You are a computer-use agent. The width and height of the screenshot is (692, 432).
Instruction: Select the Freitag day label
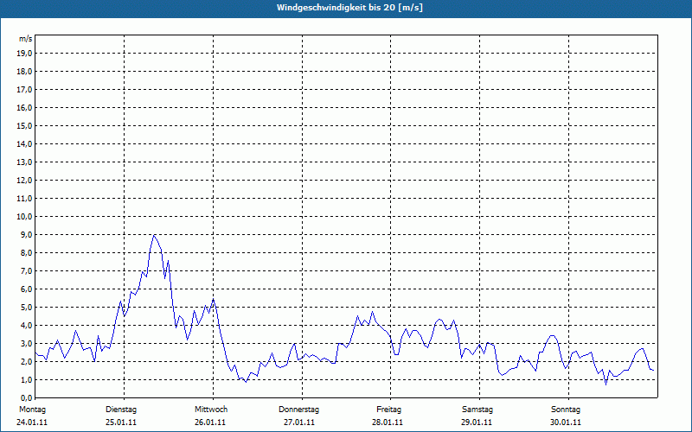coord(388,410)
